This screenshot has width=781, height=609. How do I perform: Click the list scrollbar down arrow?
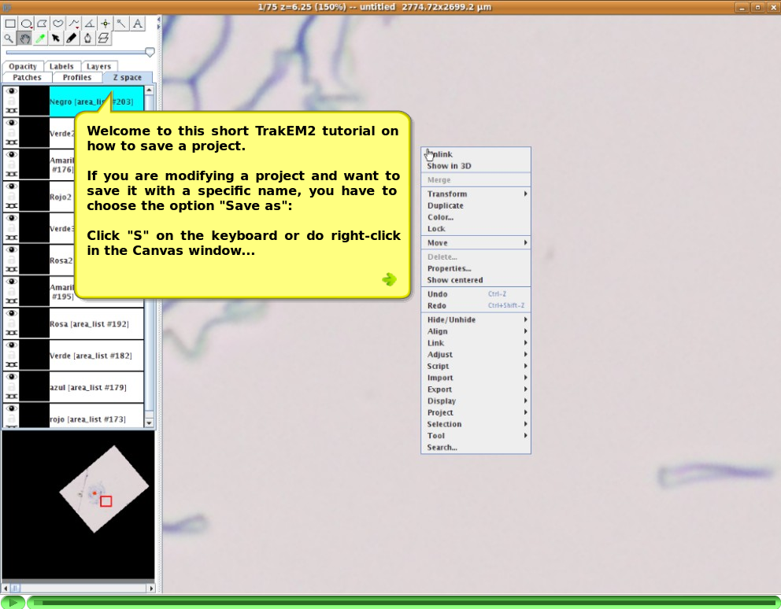point(149,423)
